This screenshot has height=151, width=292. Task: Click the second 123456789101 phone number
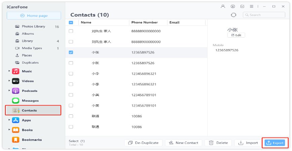[144, 106]
